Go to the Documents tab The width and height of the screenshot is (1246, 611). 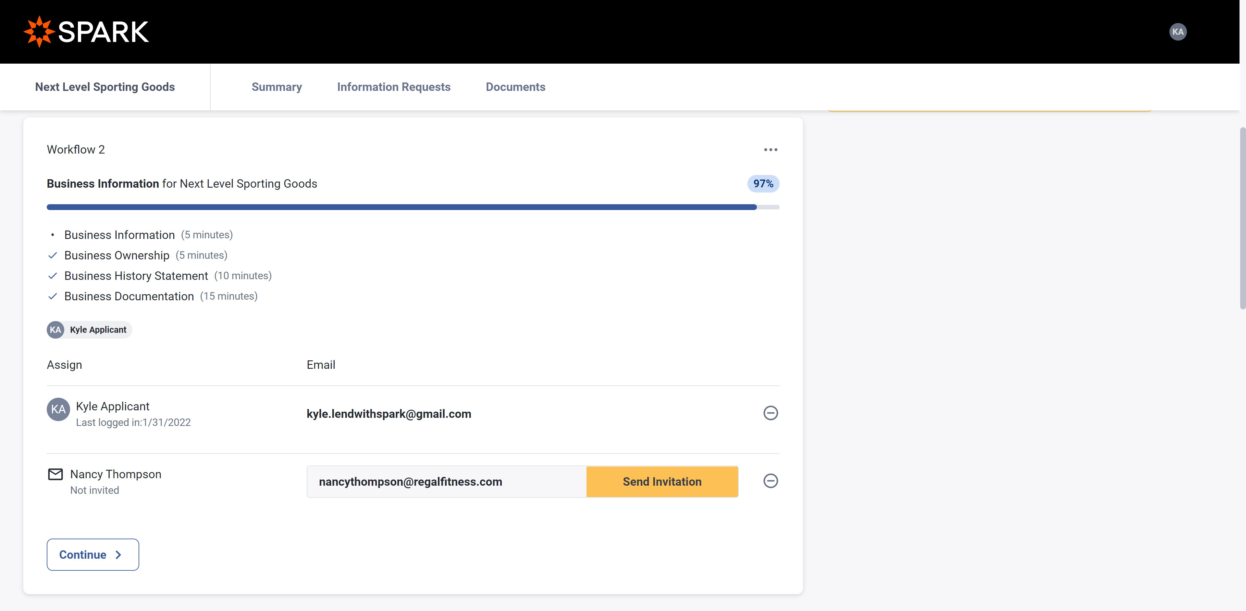tap(515, 87)
